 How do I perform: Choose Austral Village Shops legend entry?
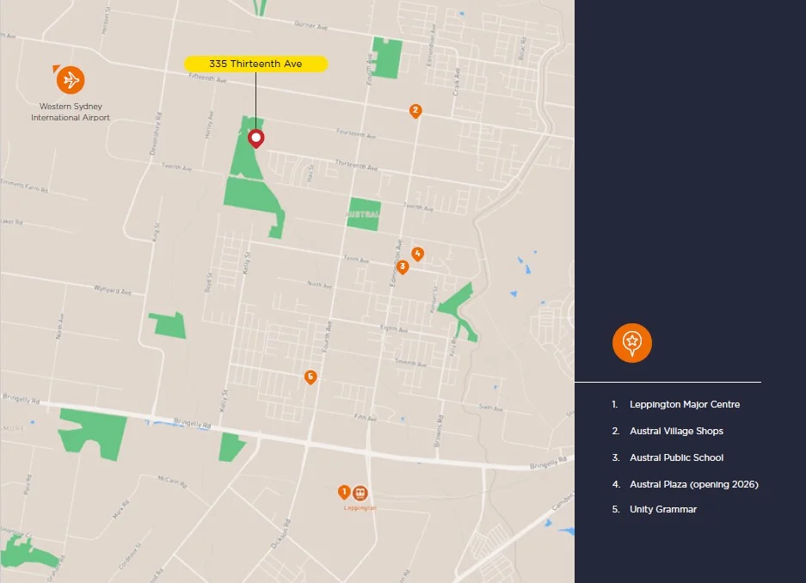676,431
